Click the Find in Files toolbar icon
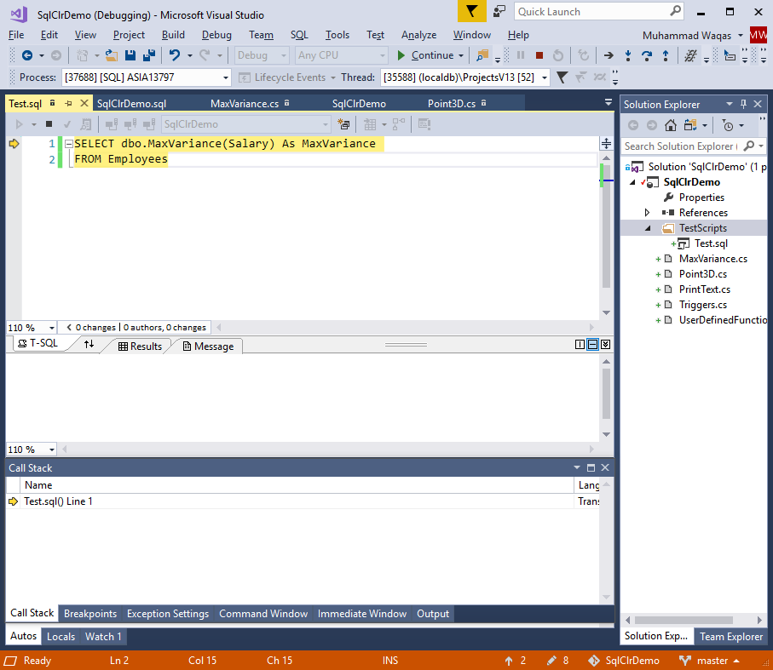773x670 pixels. click(x=482, y=55)
